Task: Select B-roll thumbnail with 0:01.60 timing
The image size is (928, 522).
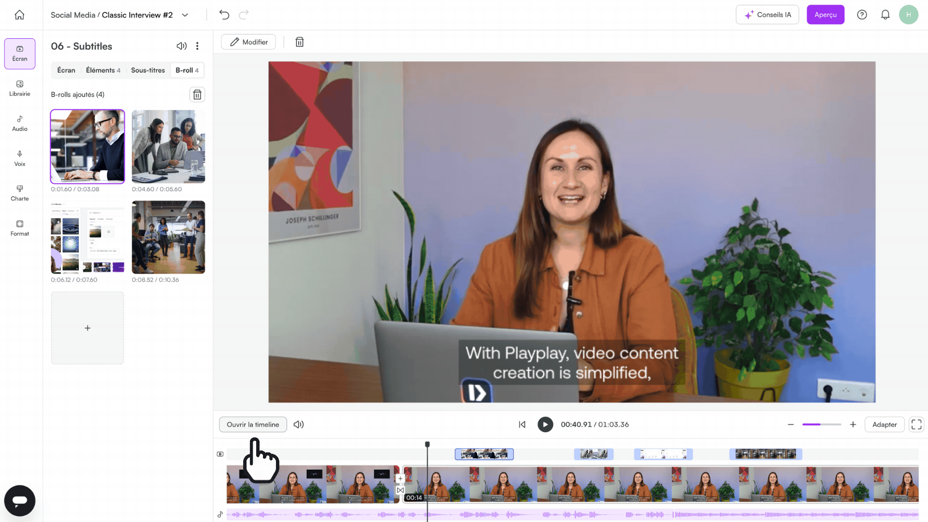Action: (x=87, y=146)
